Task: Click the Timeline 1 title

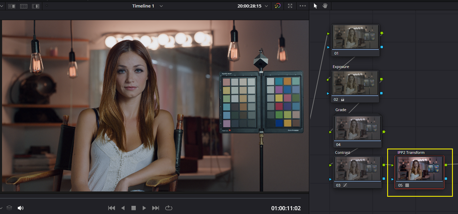Action: click(143, 6)
